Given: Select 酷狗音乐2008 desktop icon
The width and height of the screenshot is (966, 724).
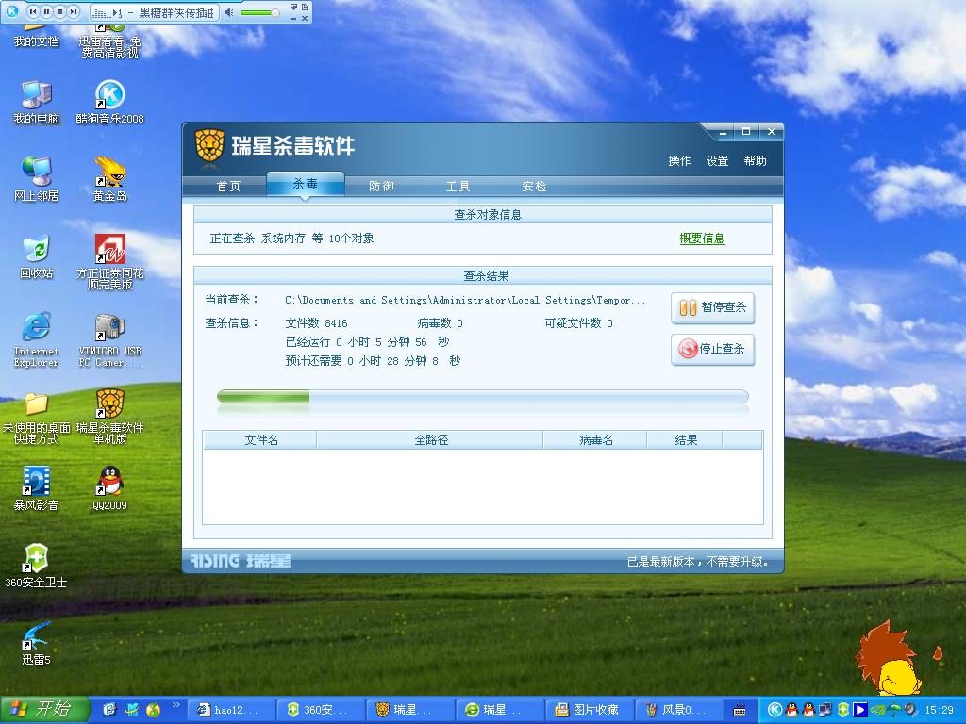Looking at the screenshot, I should tap(109, 102).
